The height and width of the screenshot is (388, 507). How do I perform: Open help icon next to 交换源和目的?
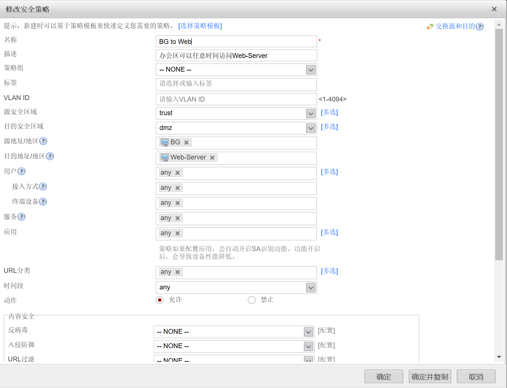[480, 27]
